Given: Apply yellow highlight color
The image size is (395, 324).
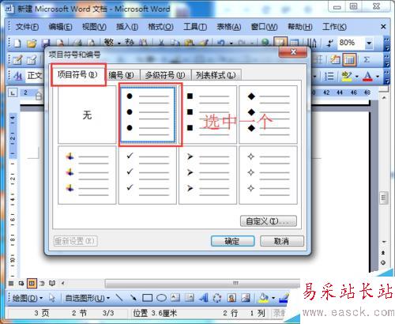Looking at the screenshot, I should pos(346,76).
